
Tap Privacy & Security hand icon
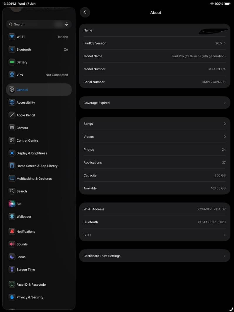[x=12, y=297]
